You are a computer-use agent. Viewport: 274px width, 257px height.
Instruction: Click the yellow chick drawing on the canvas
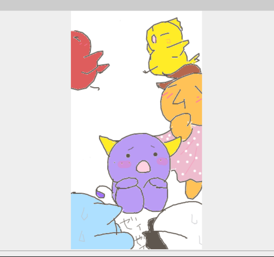(x=170, y=47)
